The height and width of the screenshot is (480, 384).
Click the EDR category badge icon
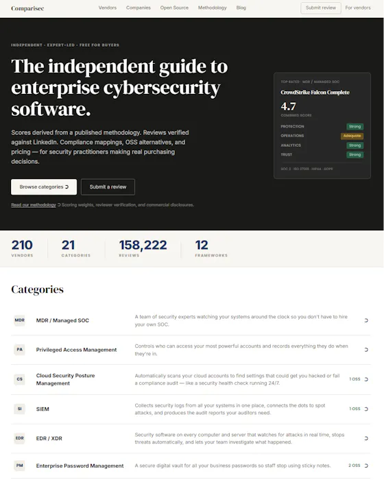(x=20, y=438)
